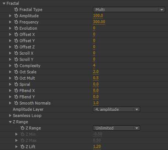Enable keyframing stopwatch for Frequency
The image size is (168, 150).
pos(16,22)
